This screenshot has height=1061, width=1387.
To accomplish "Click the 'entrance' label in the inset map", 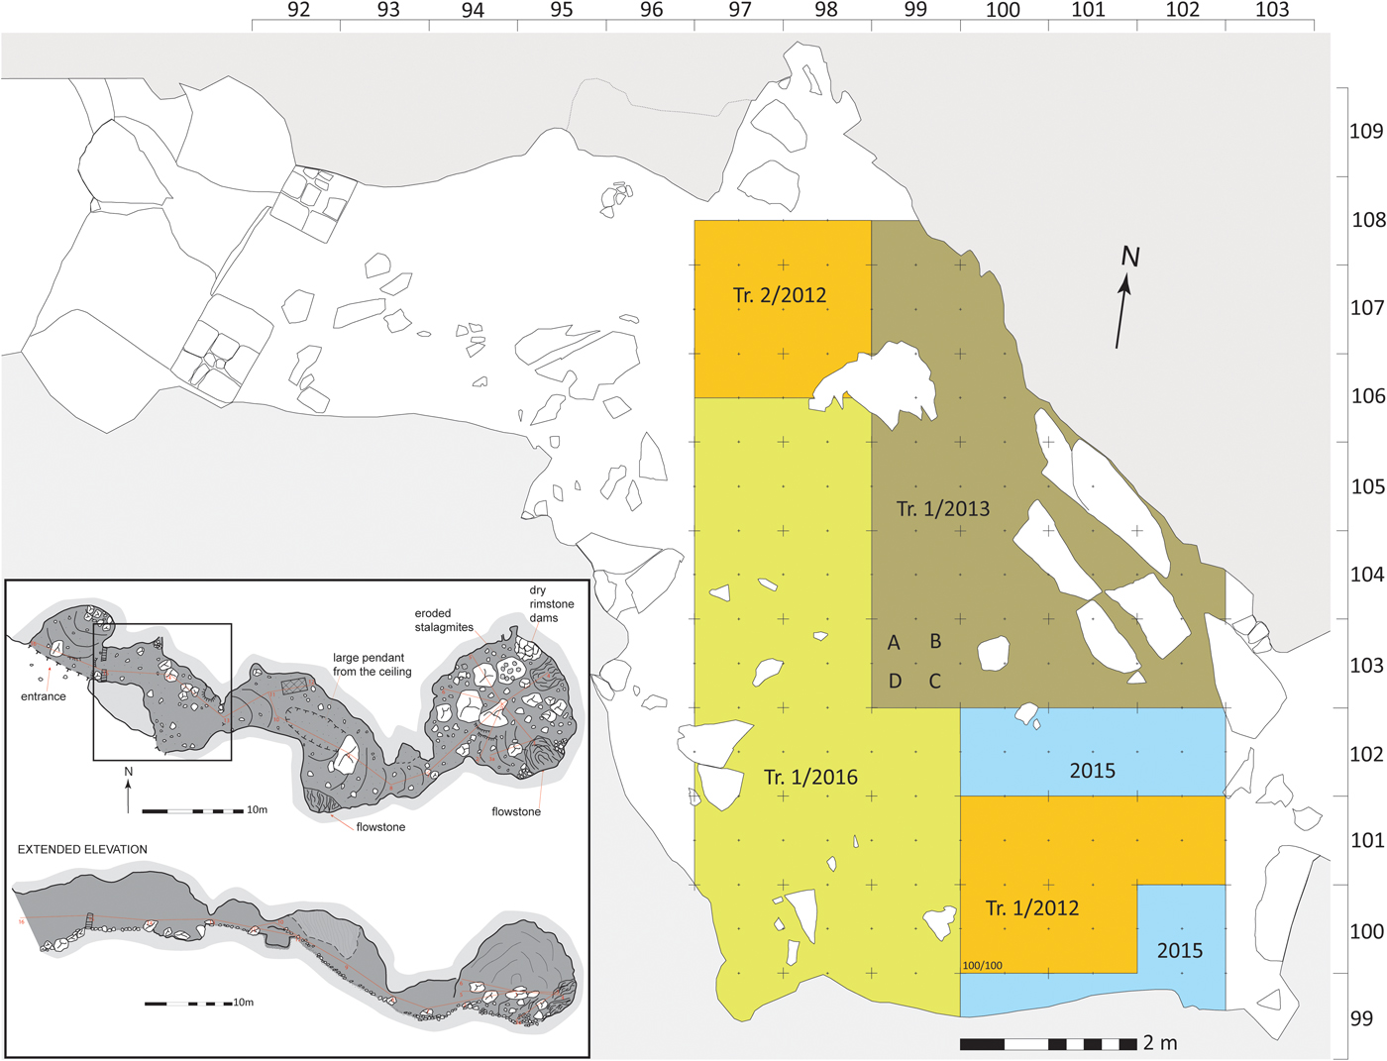I will pyautogui.click(x=44, y=696).
